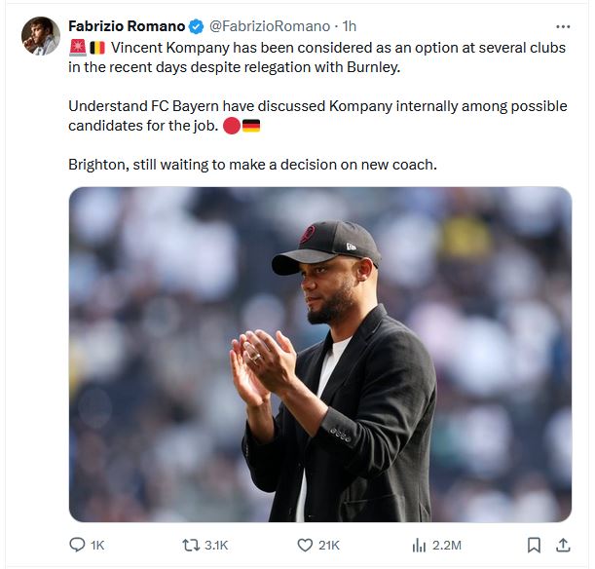Click the 21K likes count
595x569 pixels.
(329, 546)
